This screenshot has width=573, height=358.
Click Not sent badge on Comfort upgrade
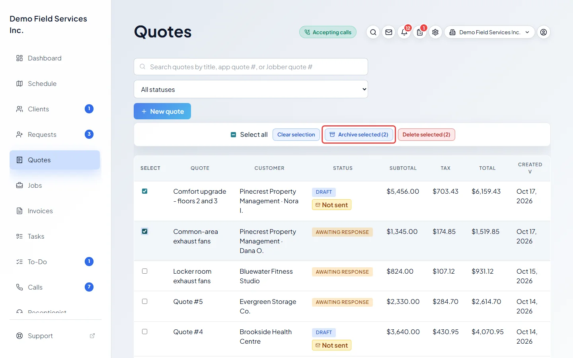click(x=331, y=205)
